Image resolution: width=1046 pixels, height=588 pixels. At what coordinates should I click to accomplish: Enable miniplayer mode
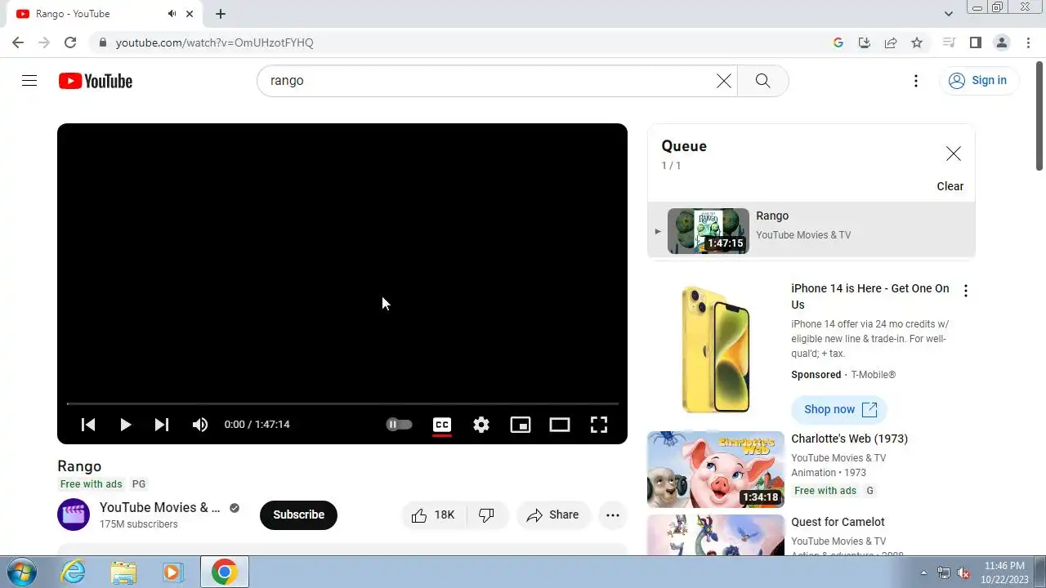click(521, 425)
